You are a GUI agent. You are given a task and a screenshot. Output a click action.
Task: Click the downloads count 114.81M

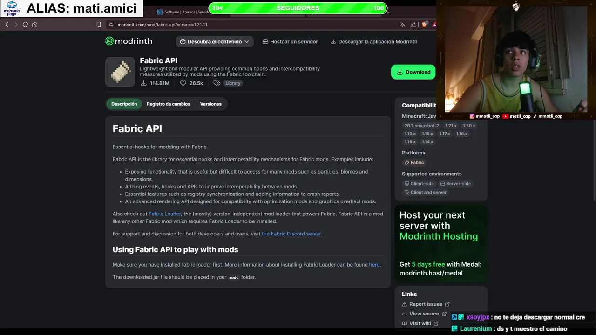pos(155,83)
